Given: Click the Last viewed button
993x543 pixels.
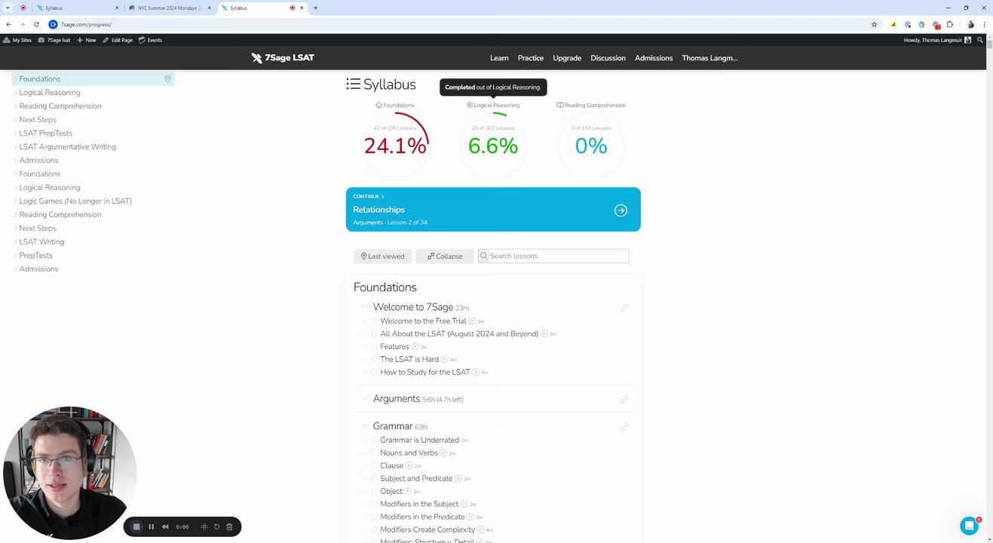Looking at the screenshot, I should coord(382,256).
